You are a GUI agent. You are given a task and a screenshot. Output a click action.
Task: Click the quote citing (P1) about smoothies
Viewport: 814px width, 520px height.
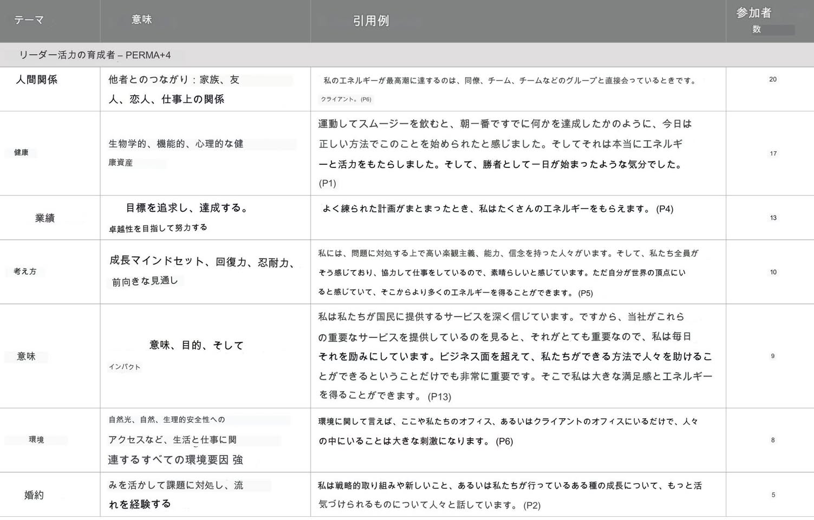[505, 153]
